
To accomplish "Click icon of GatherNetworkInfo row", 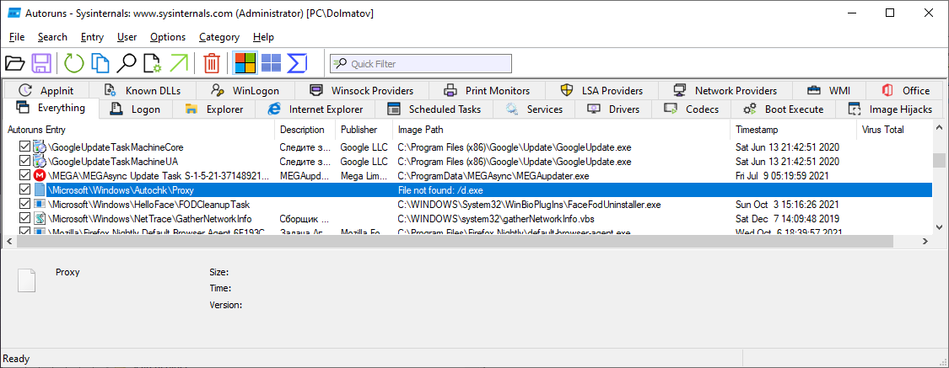I will coord(40,219).
